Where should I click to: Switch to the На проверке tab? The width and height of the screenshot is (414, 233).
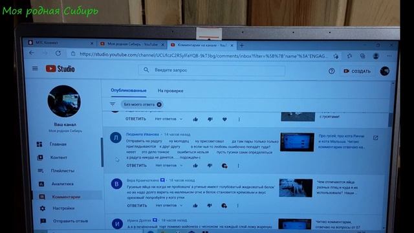(170, 91)
